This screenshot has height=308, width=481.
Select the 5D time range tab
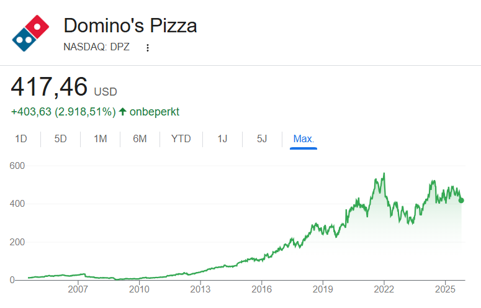point(60,138)
